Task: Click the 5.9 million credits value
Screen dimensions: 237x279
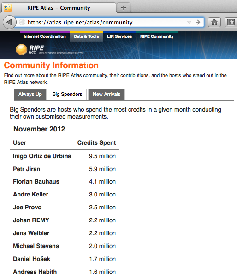Action: click(x=102, y=169)
